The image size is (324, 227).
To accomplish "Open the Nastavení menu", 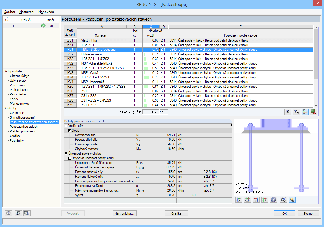I will [x=27, y=12].
